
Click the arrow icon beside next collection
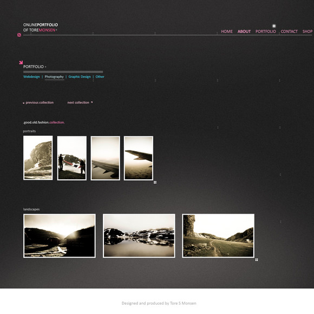pyautogui.click(x=91, y=102)
